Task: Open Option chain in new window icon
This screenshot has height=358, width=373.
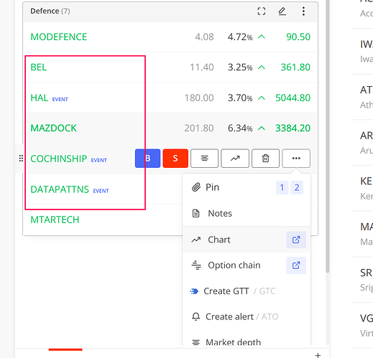Action: [x=296, y=265]
